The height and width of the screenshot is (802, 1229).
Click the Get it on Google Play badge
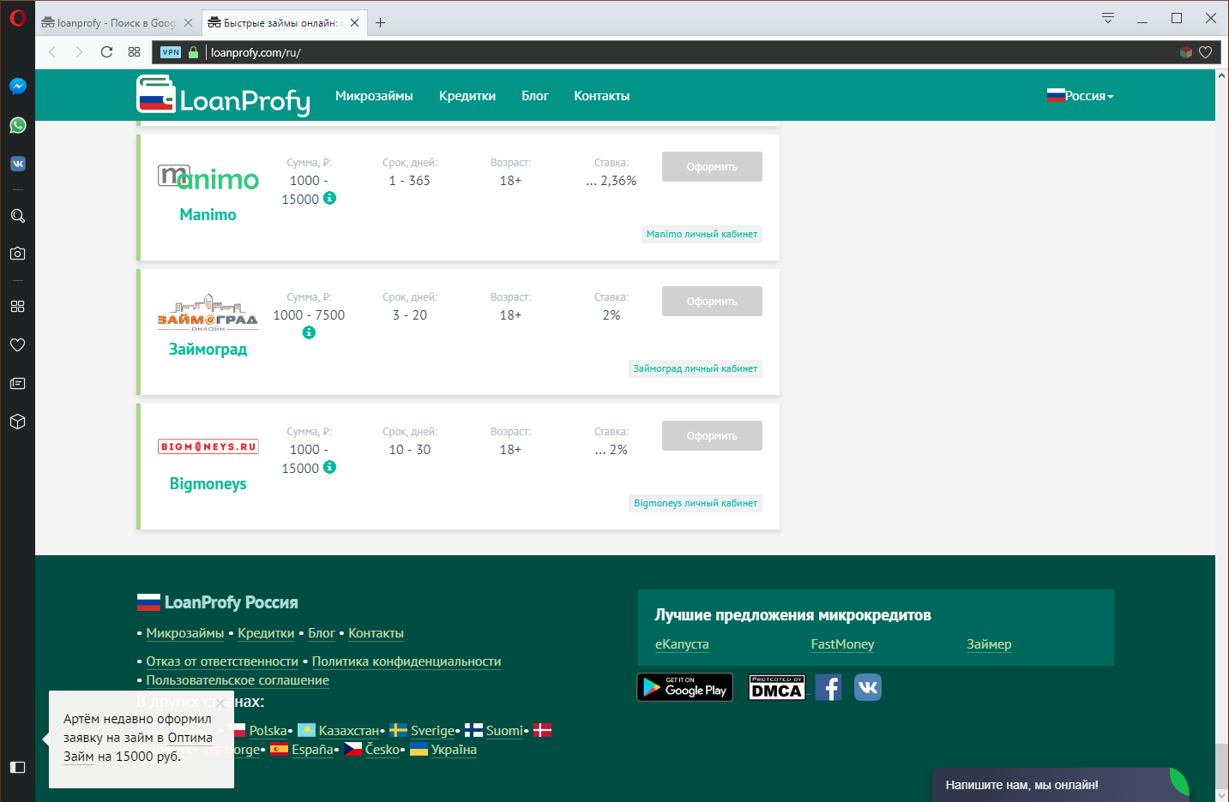(x=685, y=687)
